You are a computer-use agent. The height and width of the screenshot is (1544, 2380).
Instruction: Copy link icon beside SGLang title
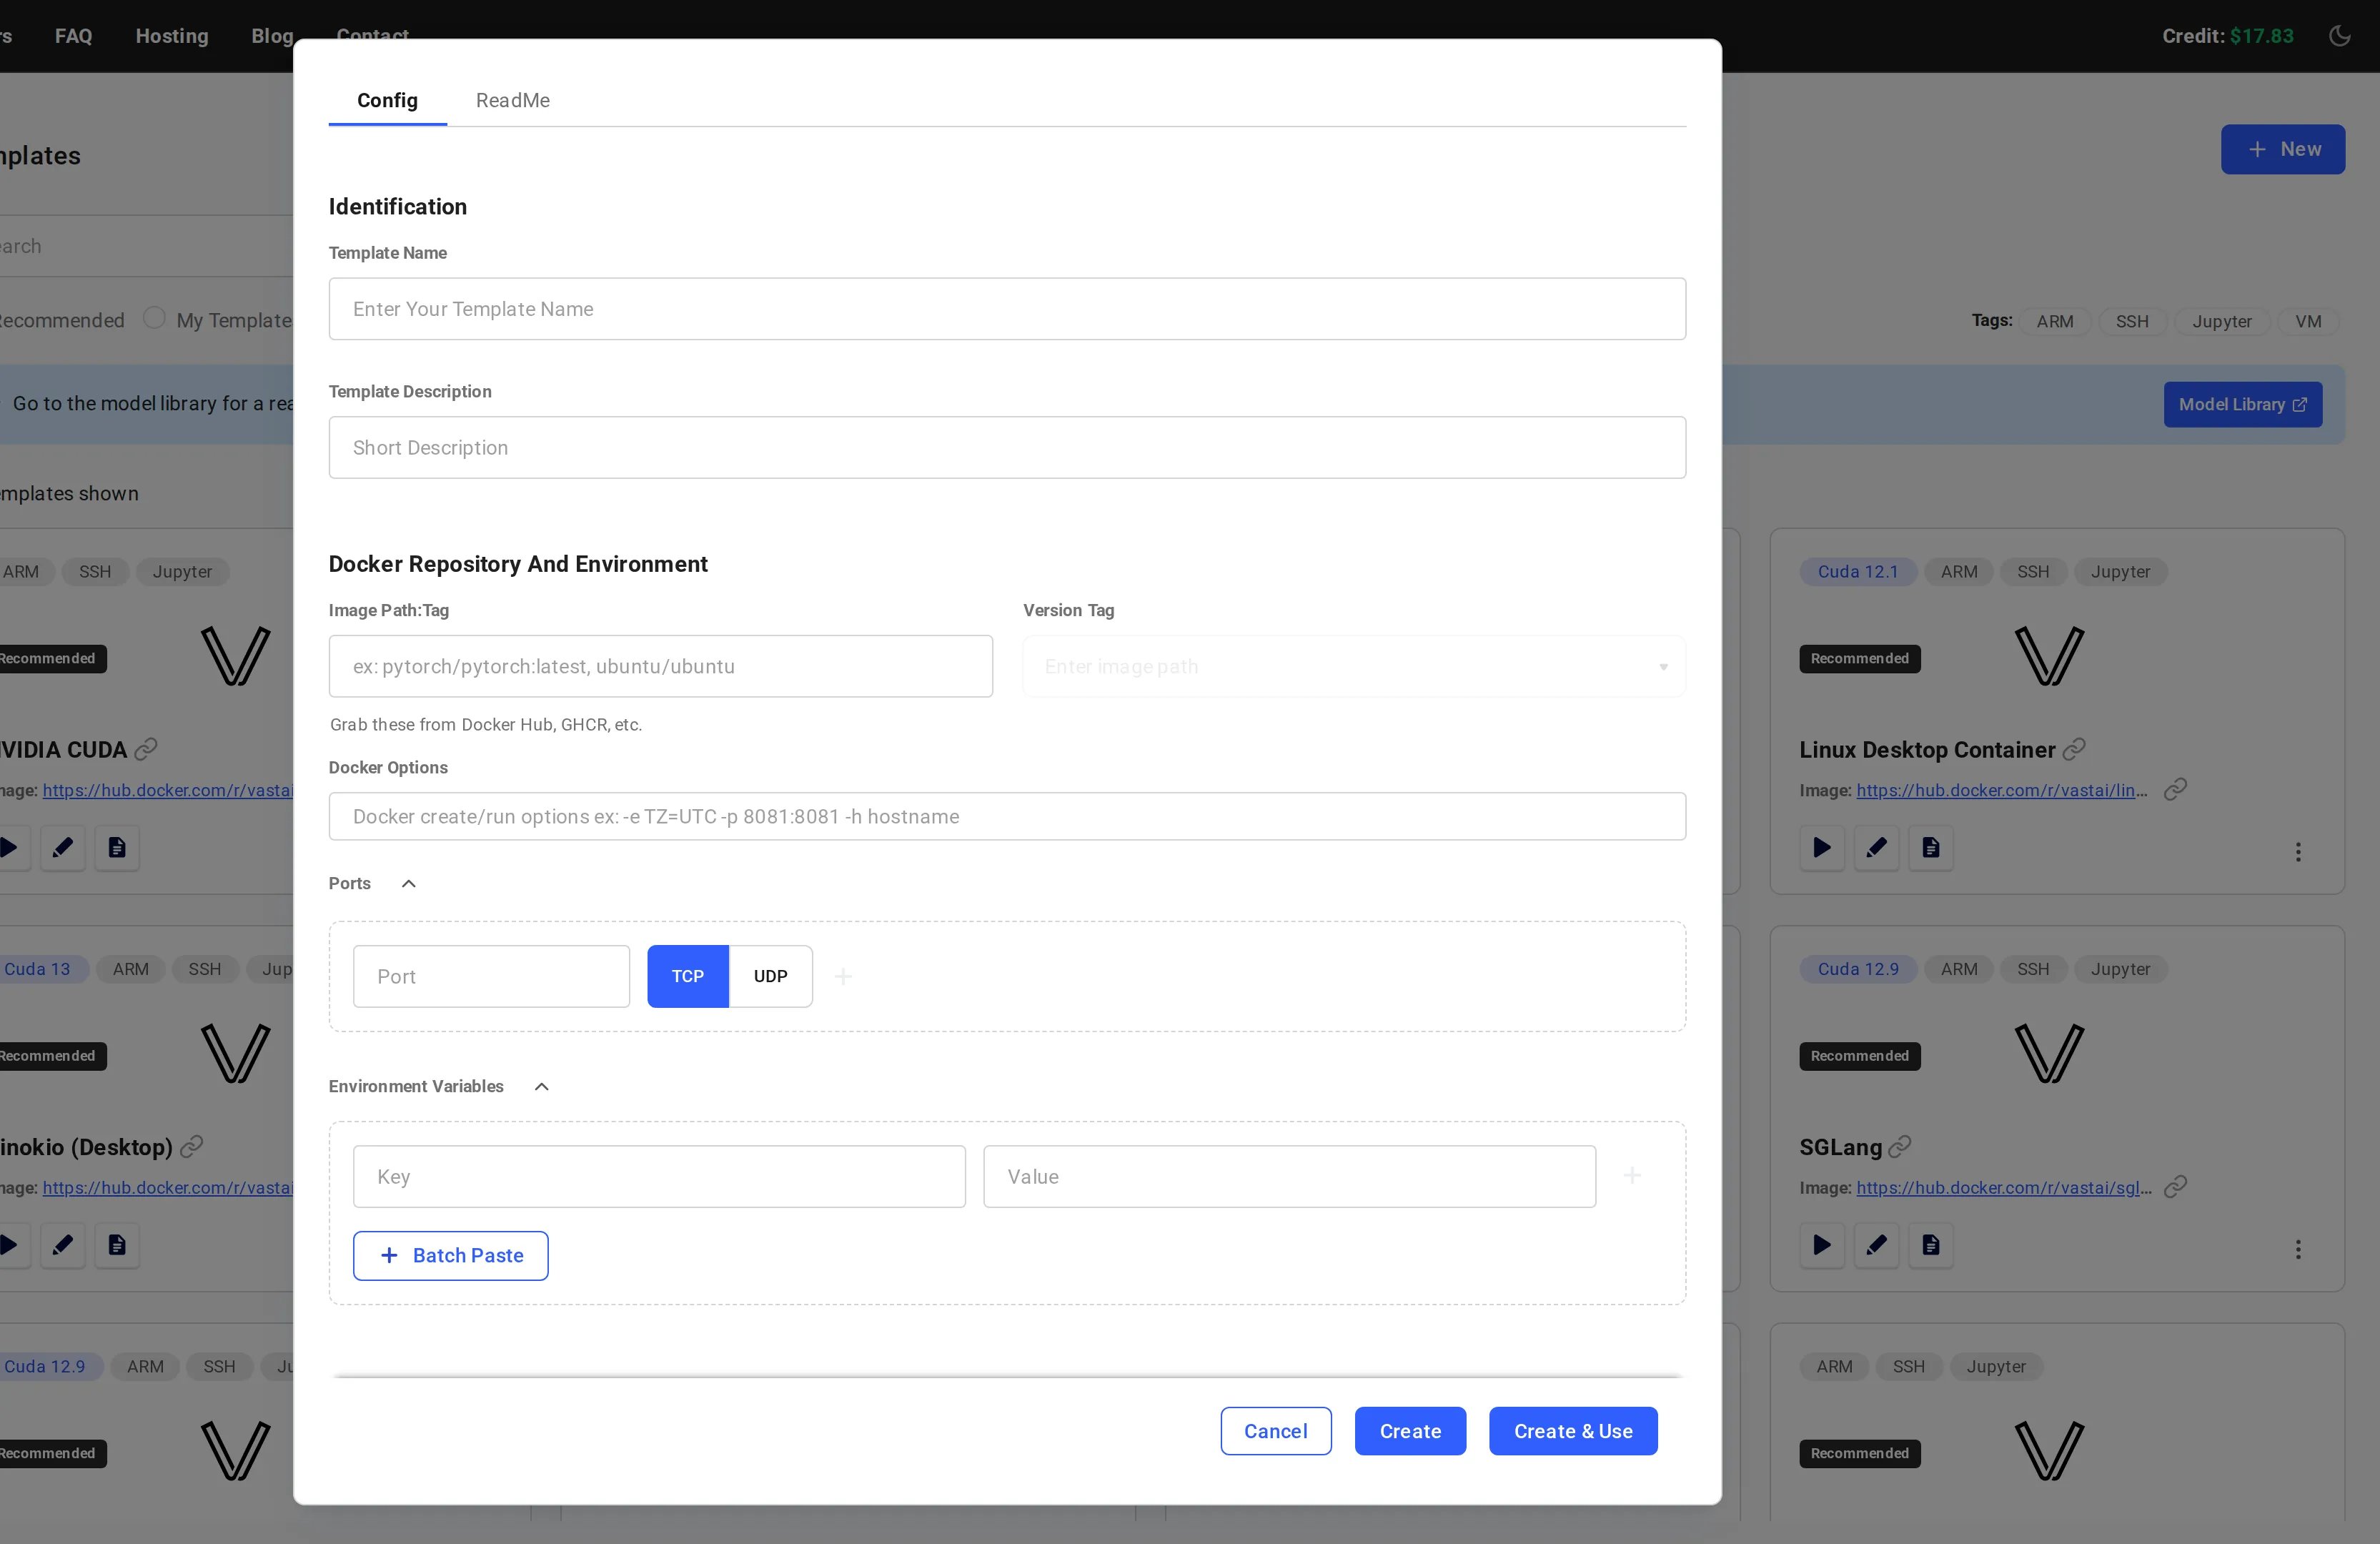(x=1899, y=1146)
